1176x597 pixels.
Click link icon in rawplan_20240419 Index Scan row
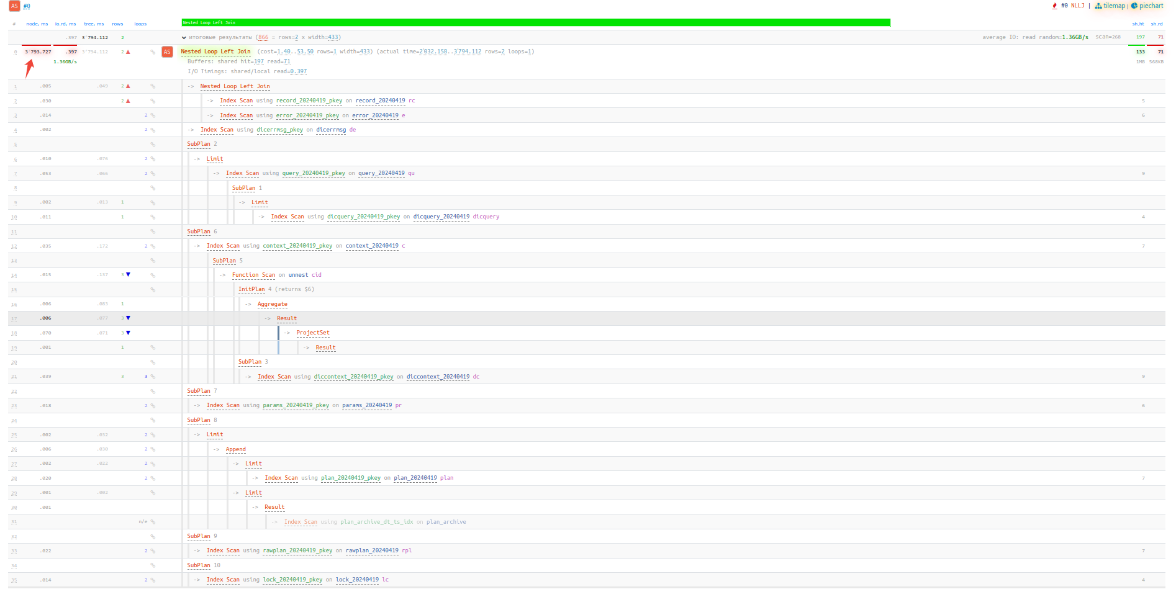pyautogui.click(x=153, y=551)
